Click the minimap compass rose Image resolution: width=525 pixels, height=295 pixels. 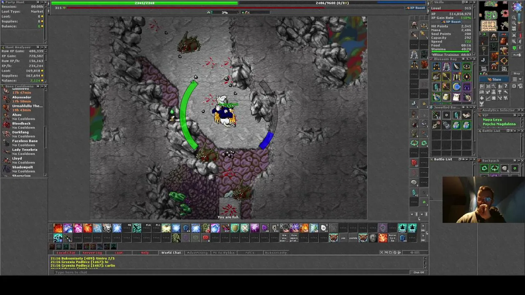pos(517,7)
